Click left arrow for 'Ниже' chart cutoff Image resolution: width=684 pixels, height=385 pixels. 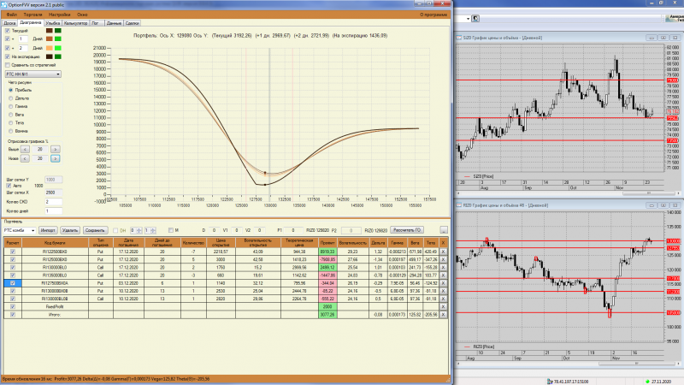coord(25,158)
